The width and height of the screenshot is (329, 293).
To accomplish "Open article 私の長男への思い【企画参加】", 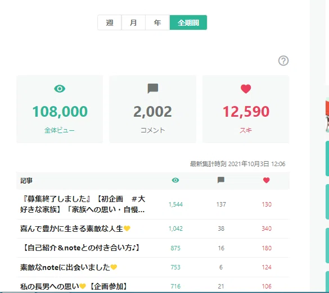I will (74, 286).
